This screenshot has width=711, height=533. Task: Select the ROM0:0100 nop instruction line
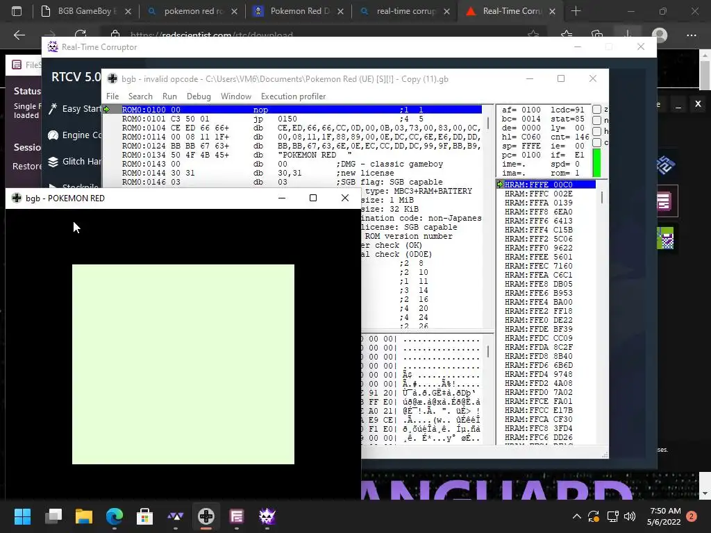coord(301,109)
